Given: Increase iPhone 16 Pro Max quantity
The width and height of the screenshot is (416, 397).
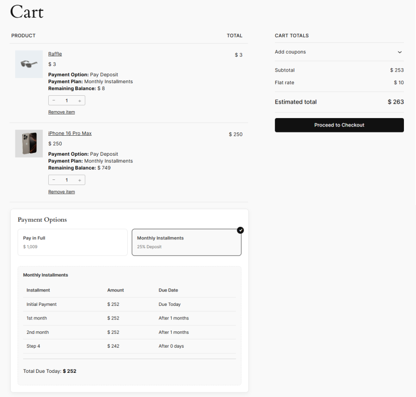Looking at the screenshot, I should 79,180.
